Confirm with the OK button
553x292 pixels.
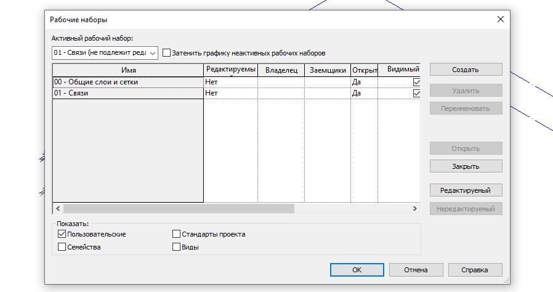click(357, 270)
